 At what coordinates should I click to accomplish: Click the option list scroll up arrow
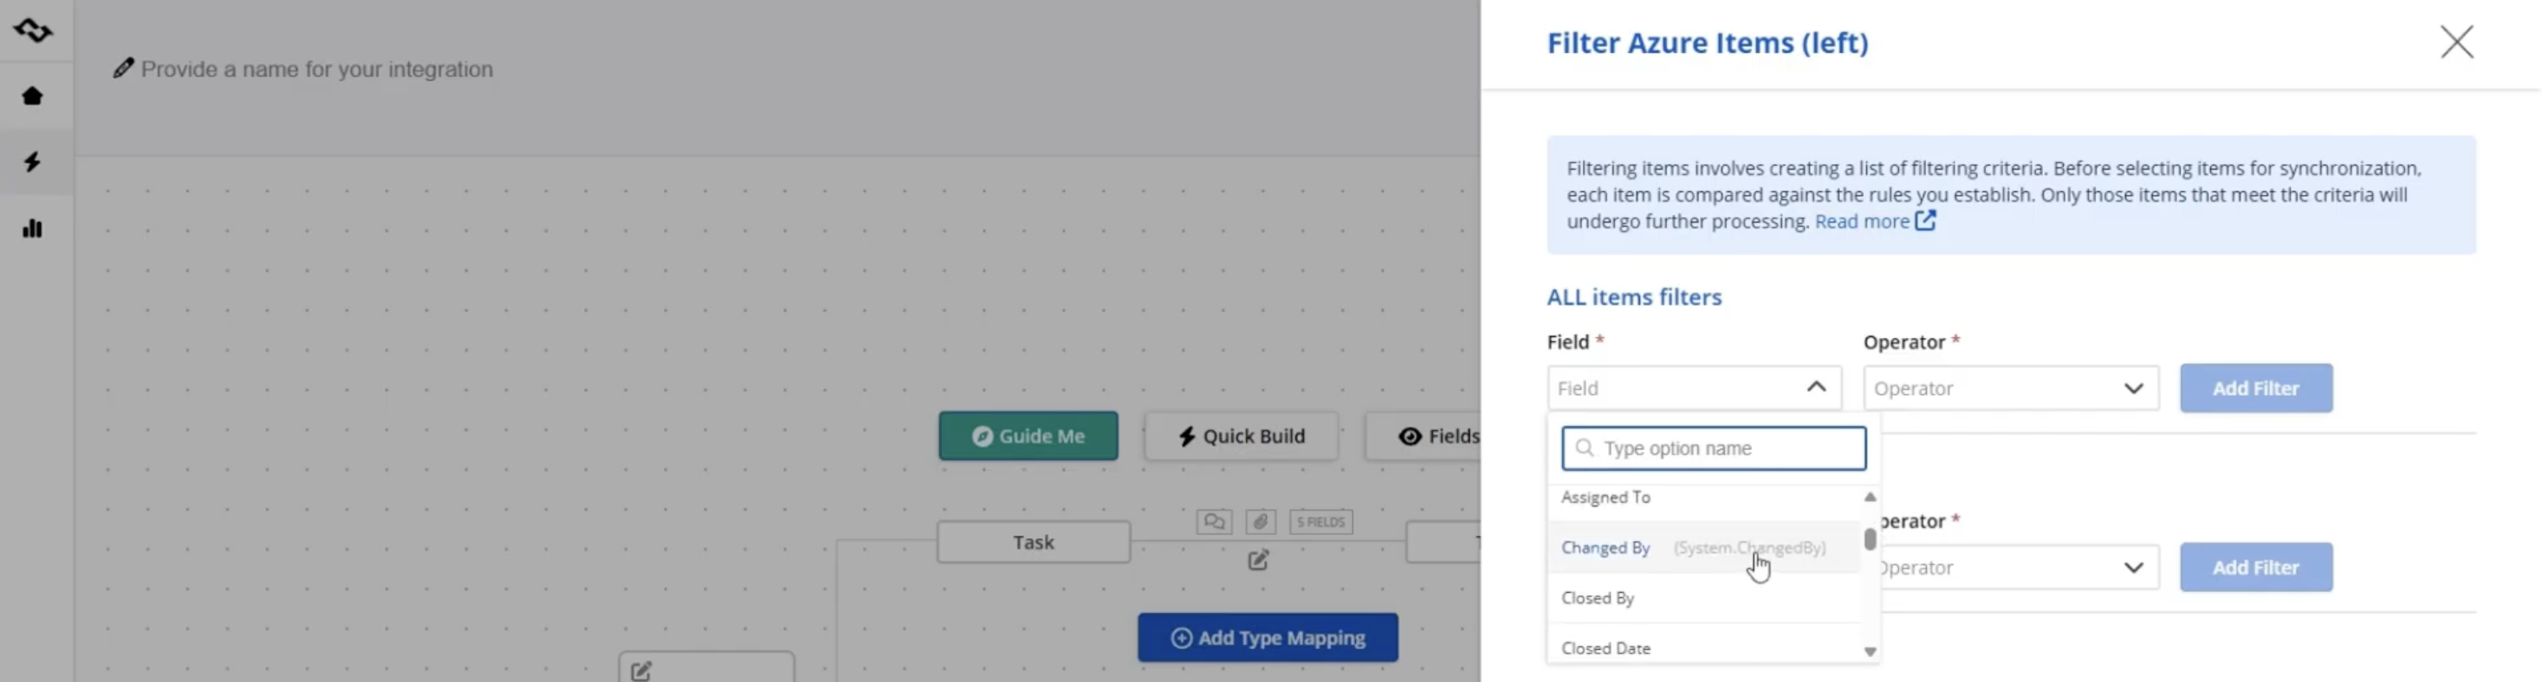pyautogui.click(x=1869, y=497)
